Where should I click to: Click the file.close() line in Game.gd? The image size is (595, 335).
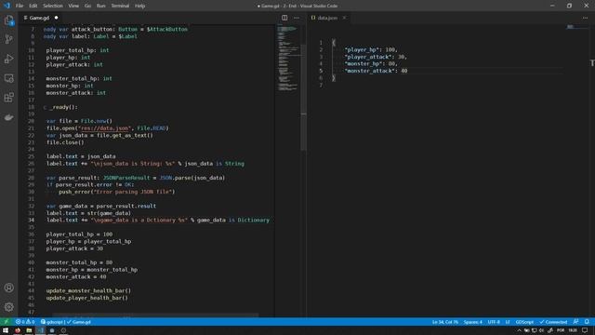[x=65, y=142]
